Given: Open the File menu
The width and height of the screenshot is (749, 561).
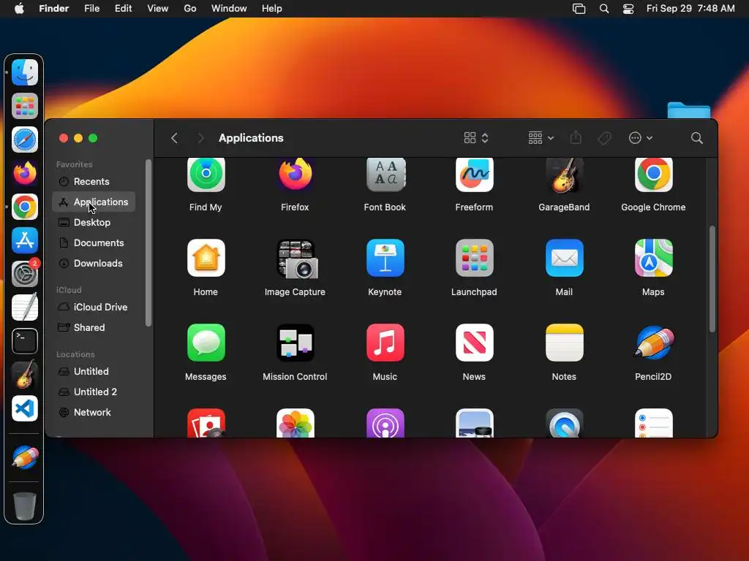Looking at the screenshot, I should point(91,9).
